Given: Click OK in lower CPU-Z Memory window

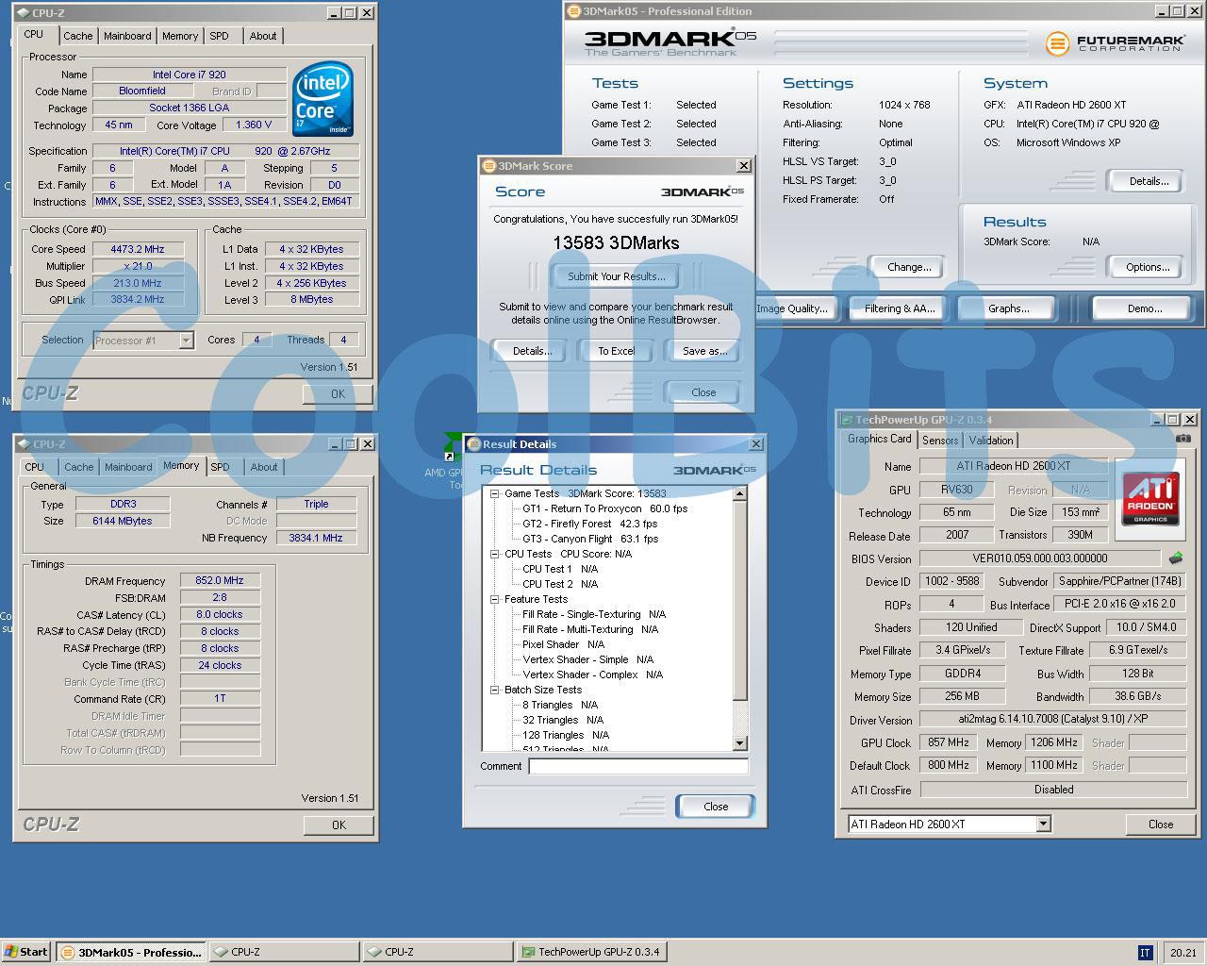Looking at the screenshot, I should 339,824.
